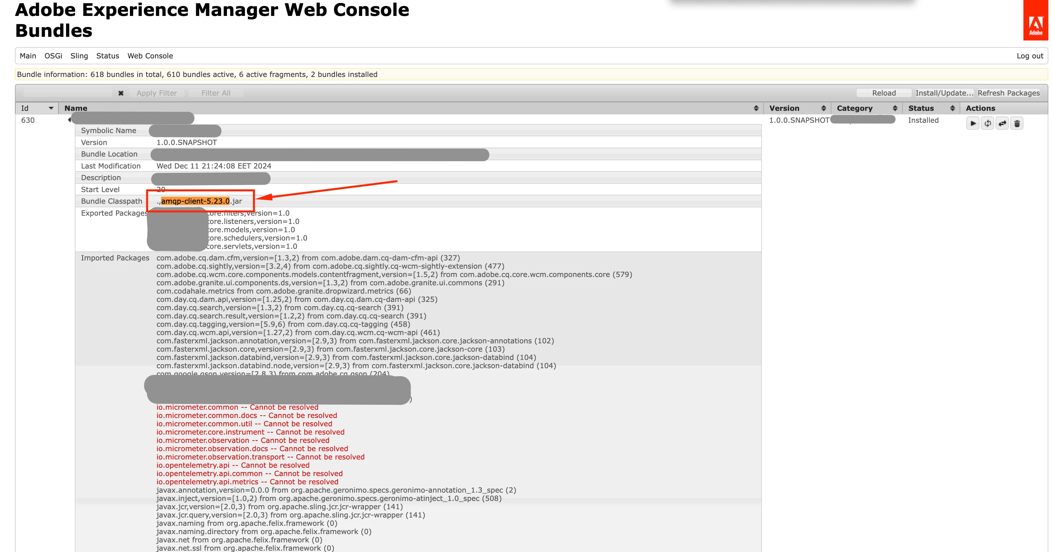Clear the filter with the X icon

[121, 93]
